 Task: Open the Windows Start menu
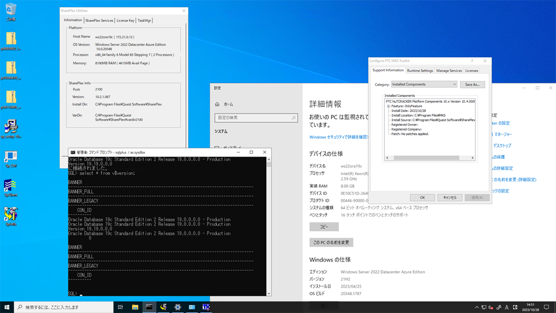[7, 307]
